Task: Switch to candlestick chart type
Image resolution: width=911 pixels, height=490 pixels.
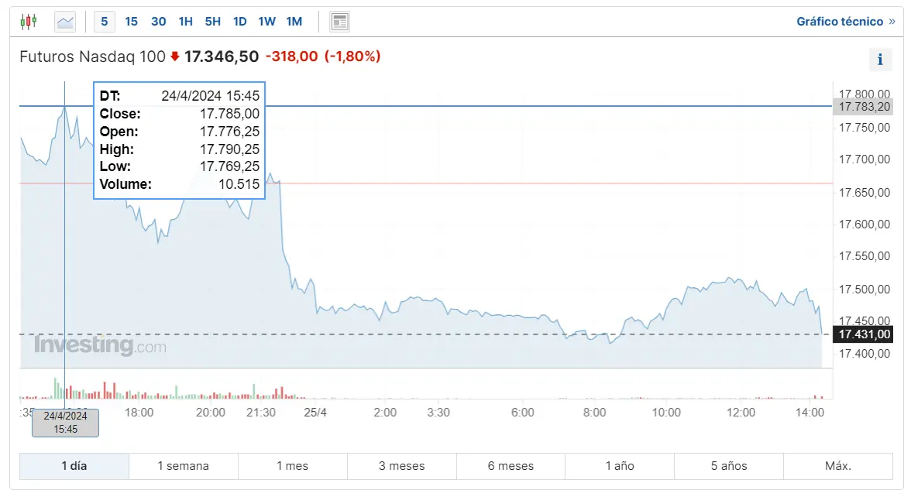Action: click(x=29, y=21)
